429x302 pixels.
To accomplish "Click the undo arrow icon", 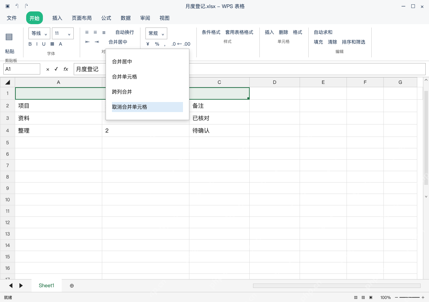I will click(17, 6).
